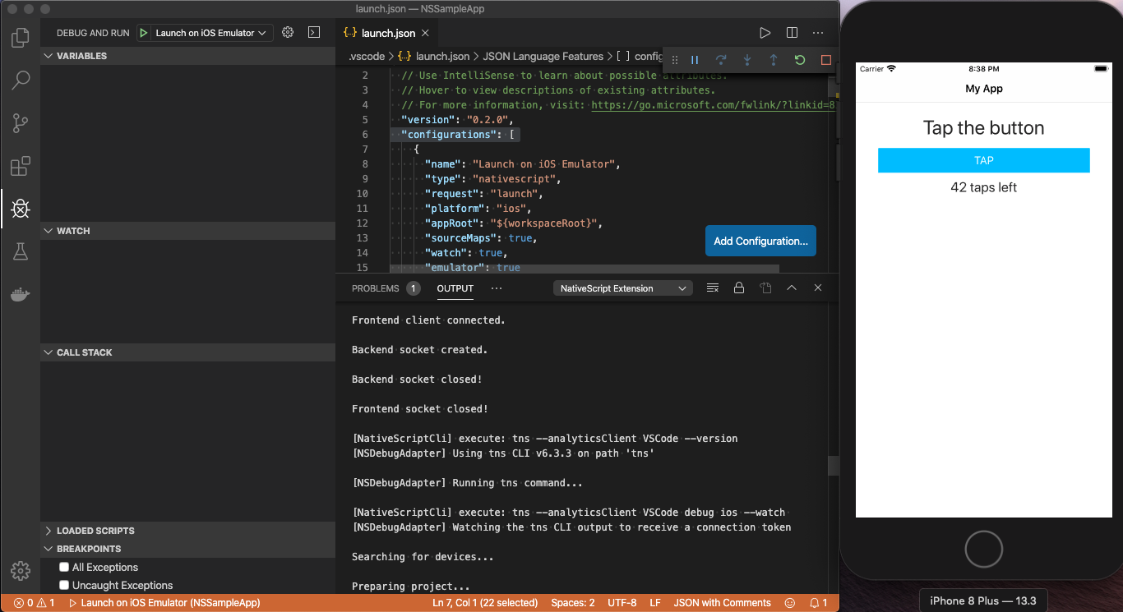Open the Docker extension sidebar icon
Screen dimensions: 1123x612
pos(21,294)
